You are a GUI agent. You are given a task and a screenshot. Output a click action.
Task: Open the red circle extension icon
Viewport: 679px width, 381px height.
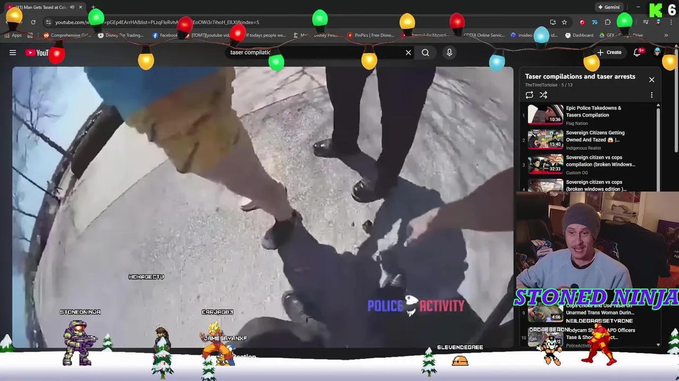tap(582, 22)
